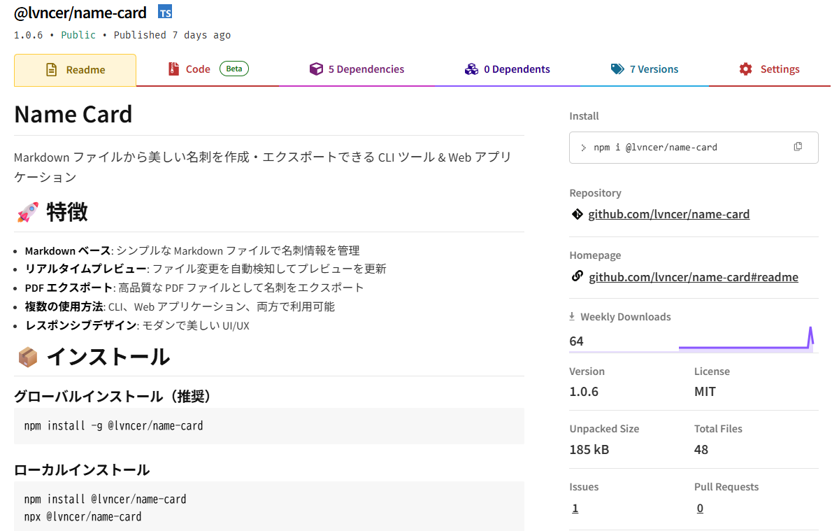Image resolution: width=839 pixels, height=531 pixels.
Task: Go to the Settings tab
Action: [x=770, y=69]
